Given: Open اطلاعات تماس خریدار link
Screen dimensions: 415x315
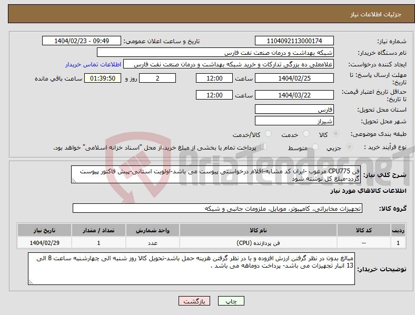Looking at the screenshot, I should [x=93, y=65].
